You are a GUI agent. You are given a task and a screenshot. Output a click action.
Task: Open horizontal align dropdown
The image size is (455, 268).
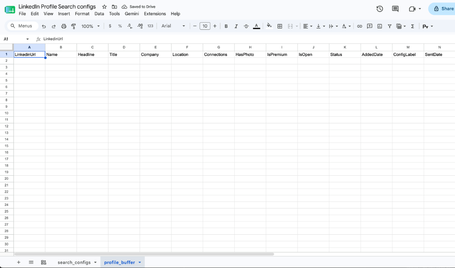click(x=307, y=26)
